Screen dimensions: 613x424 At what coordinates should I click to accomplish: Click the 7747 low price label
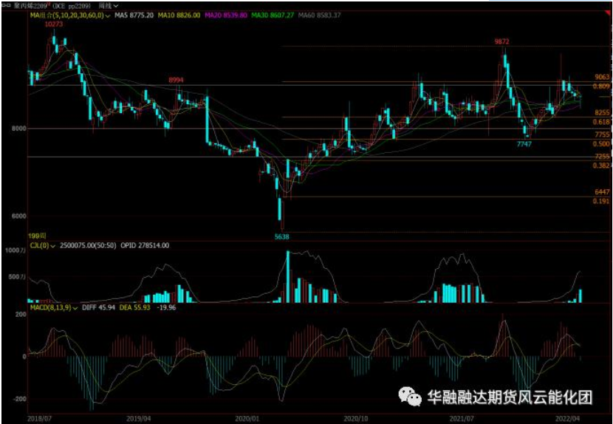(x=524, y=144)
